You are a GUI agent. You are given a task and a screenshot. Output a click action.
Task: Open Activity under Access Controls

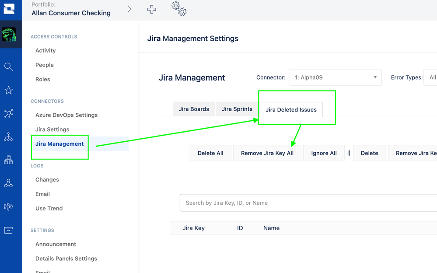45,50
